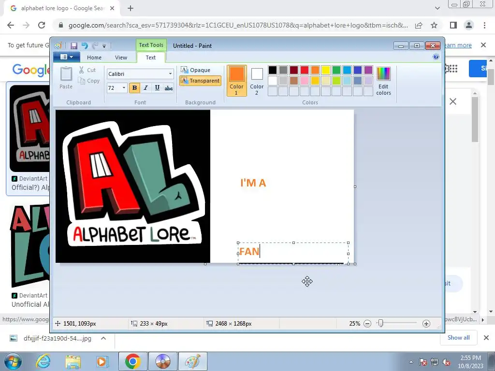Select Opaque background option
Viewport: 495px width, 371px height.
pos(196,70)
